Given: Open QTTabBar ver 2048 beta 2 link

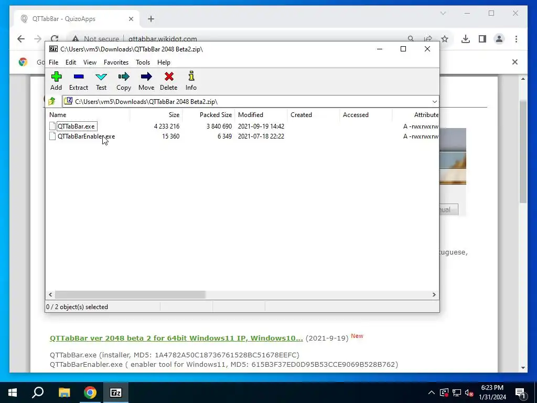Looking at the screenshot, I should pyautogui.click(x=176, y=338).
